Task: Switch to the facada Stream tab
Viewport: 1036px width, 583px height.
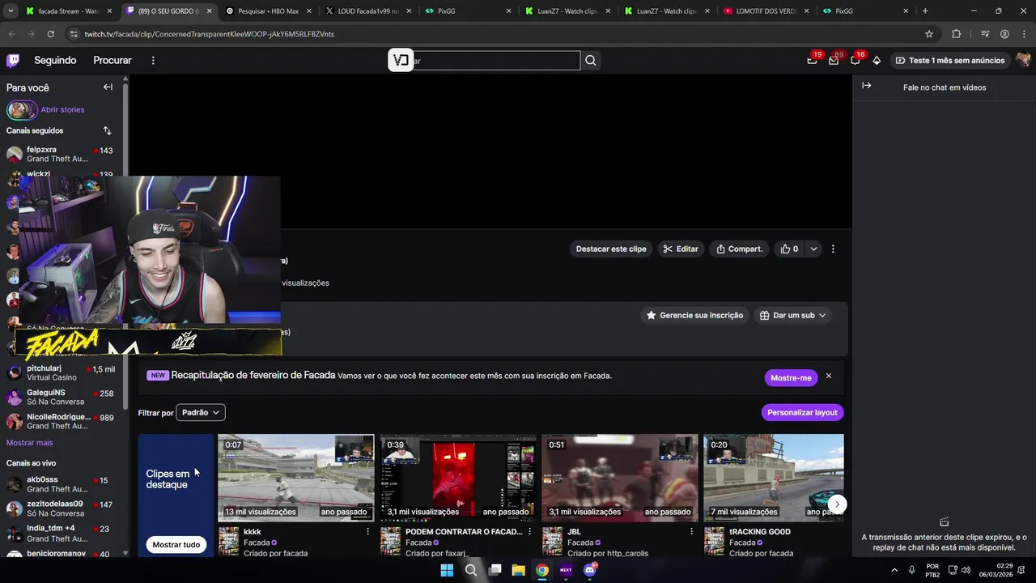Action: click(x=69, y=11)
